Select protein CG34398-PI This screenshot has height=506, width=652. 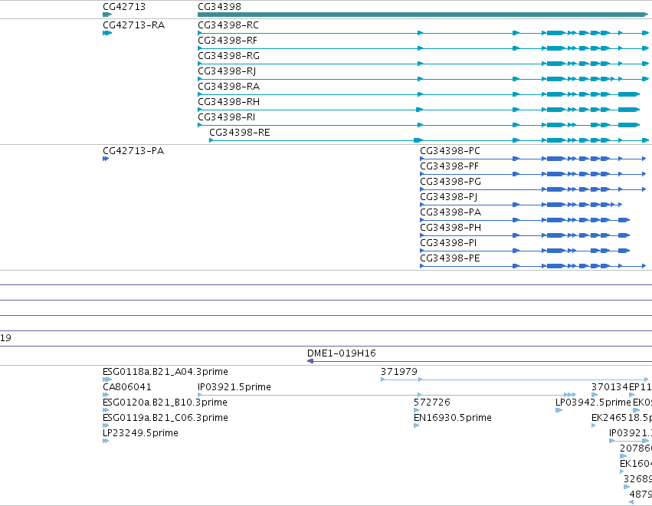click(x=448, y=243)
